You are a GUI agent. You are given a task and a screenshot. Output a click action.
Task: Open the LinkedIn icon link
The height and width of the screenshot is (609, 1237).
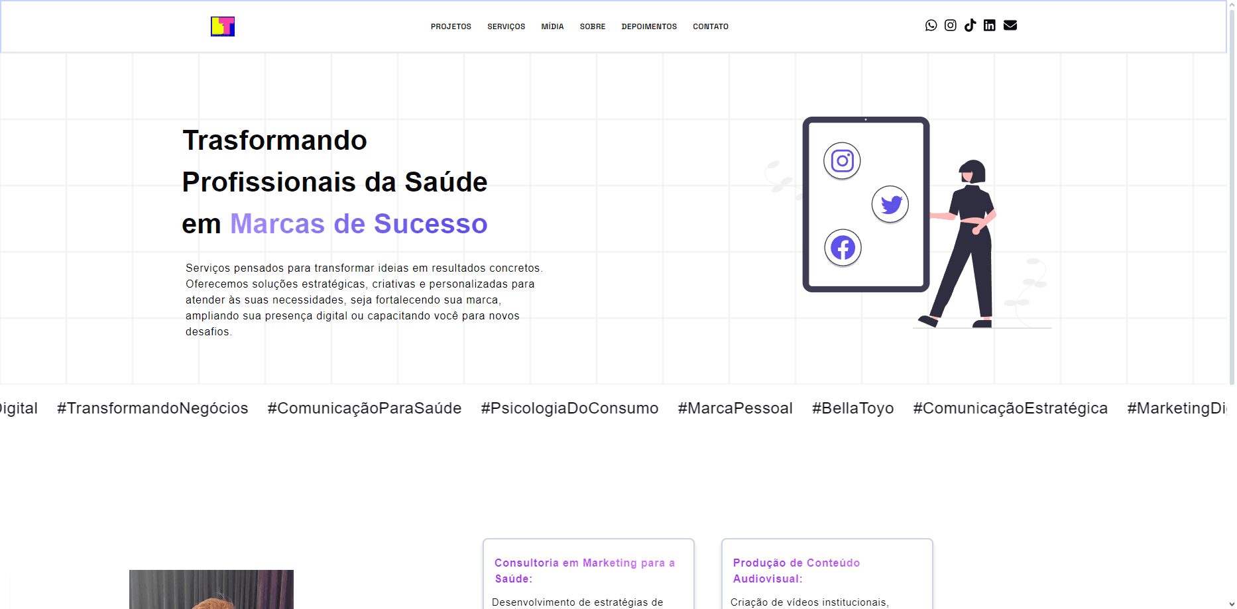[990, 25]
